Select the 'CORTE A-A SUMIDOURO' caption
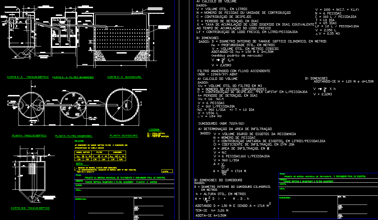Screen dimensions: 378x220 click(124, 77)
